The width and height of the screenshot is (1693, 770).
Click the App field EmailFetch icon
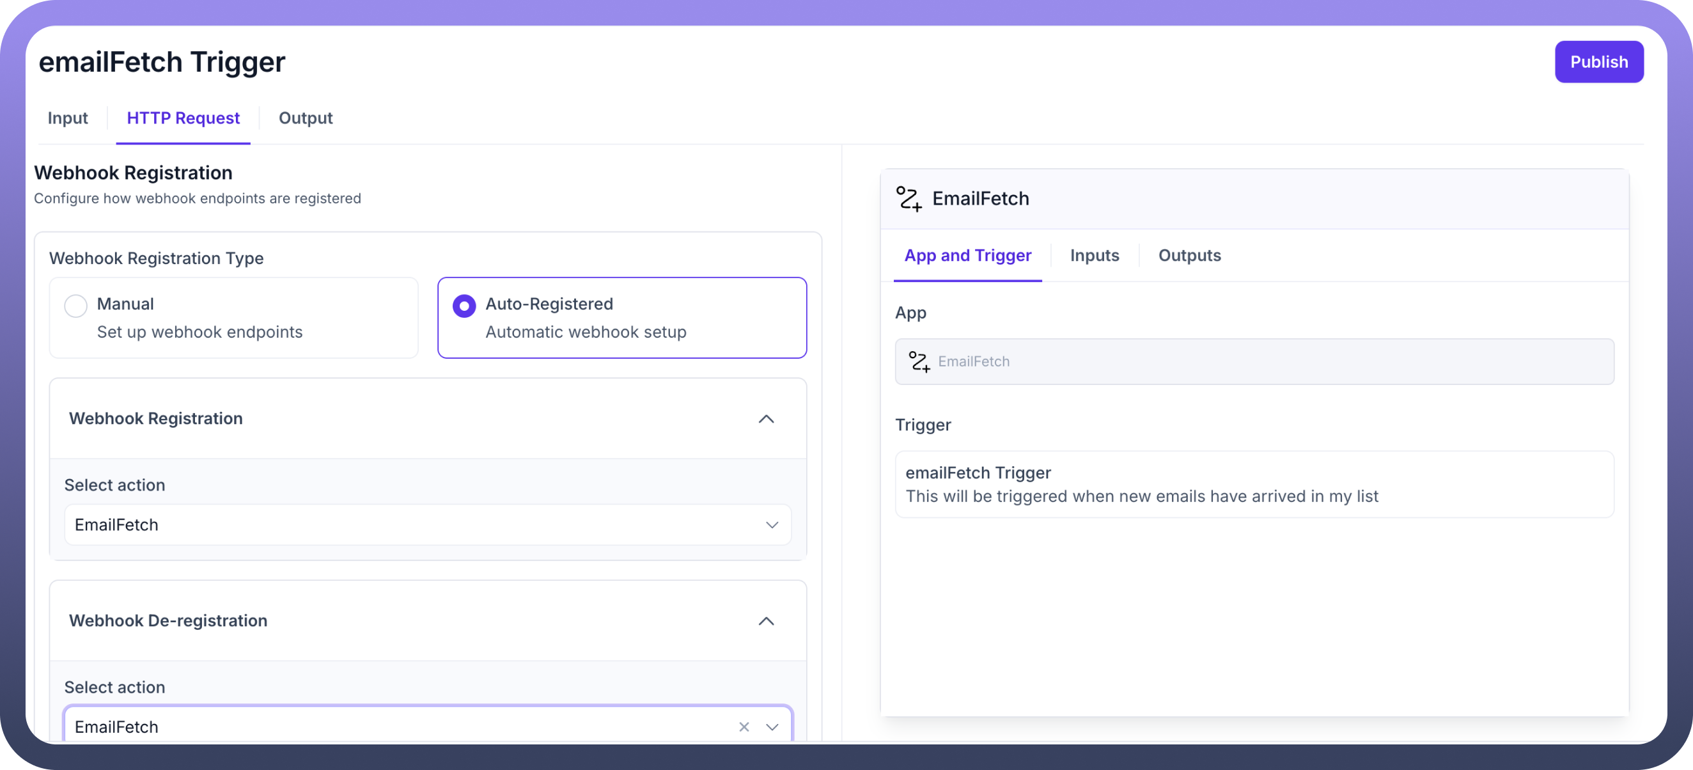tap(919, 361)
